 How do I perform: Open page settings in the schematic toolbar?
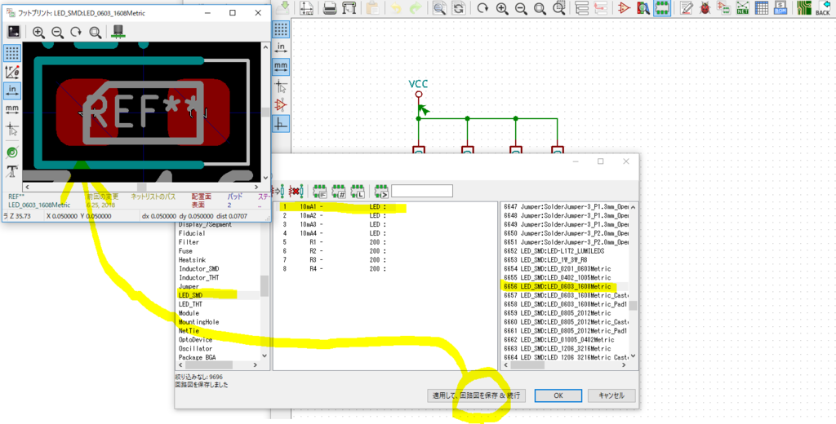click(306, 7)
